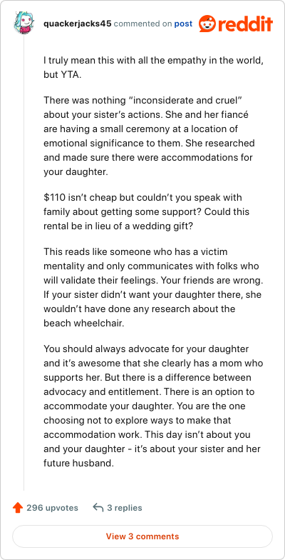Click the 'View 3 comments' button
285x560 pixels.
point(142,536)
